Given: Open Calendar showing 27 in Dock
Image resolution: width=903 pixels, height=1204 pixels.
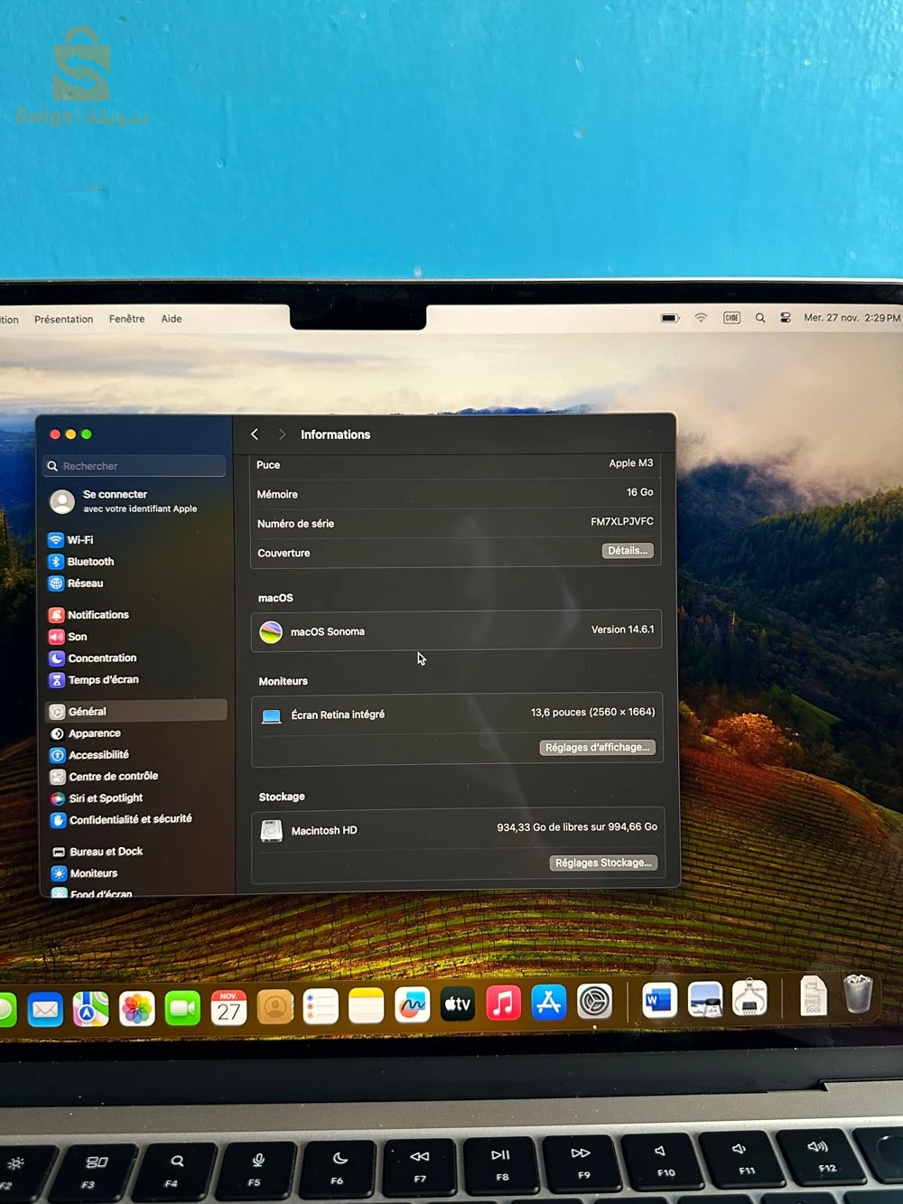Looking at the screenshot, I should [229, 1007].
